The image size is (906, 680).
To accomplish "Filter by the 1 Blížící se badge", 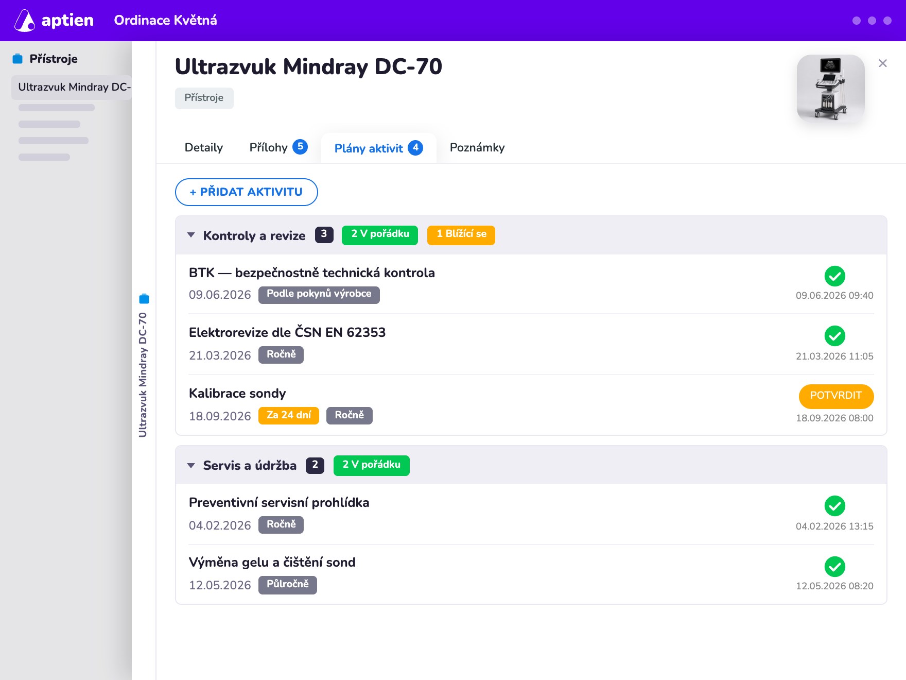I will (x=461, y=235).
